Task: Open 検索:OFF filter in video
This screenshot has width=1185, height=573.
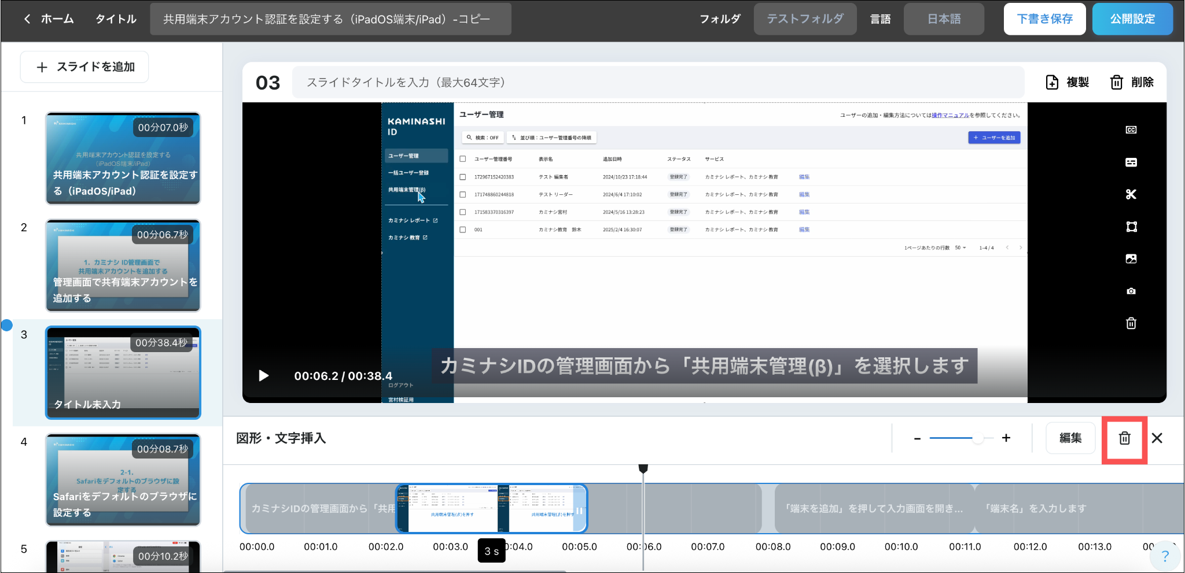Action: pyautogui.click(x=483, y=138)
